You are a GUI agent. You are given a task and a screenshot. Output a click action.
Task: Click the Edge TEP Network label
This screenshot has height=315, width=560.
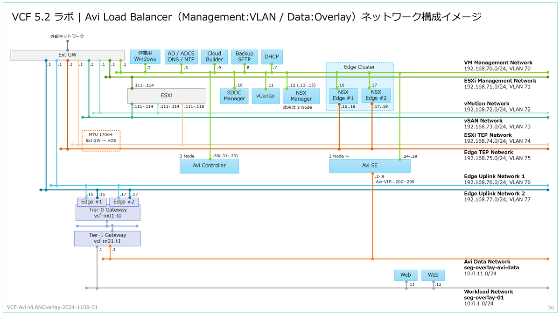point(488,152)
